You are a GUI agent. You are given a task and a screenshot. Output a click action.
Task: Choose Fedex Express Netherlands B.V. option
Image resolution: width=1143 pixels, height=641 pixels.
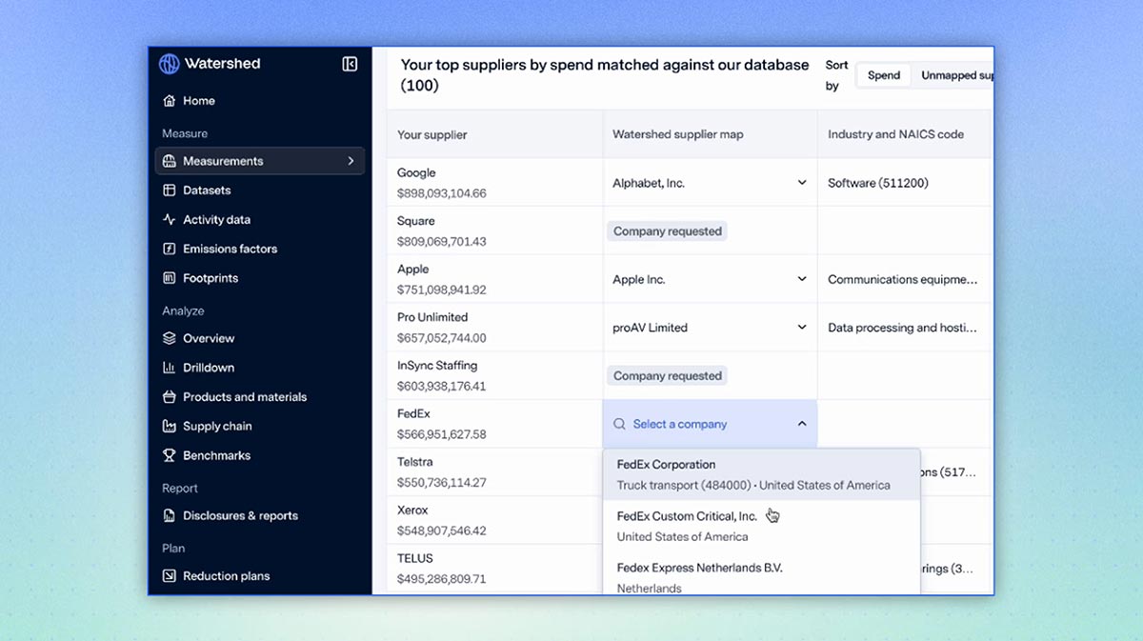761,575
